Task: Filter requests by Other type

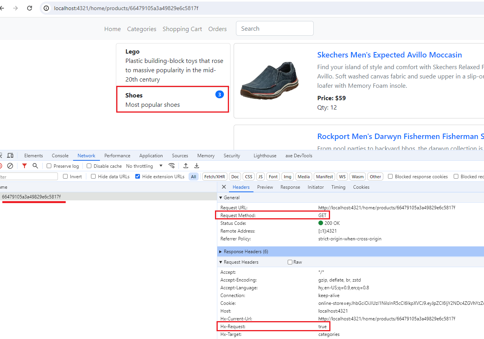Action: click(x=376, y=177)
